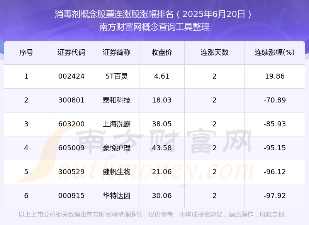
Task: Click the subtitle '南方财富网概念查询工具整理'
Action: click(154, 27)
